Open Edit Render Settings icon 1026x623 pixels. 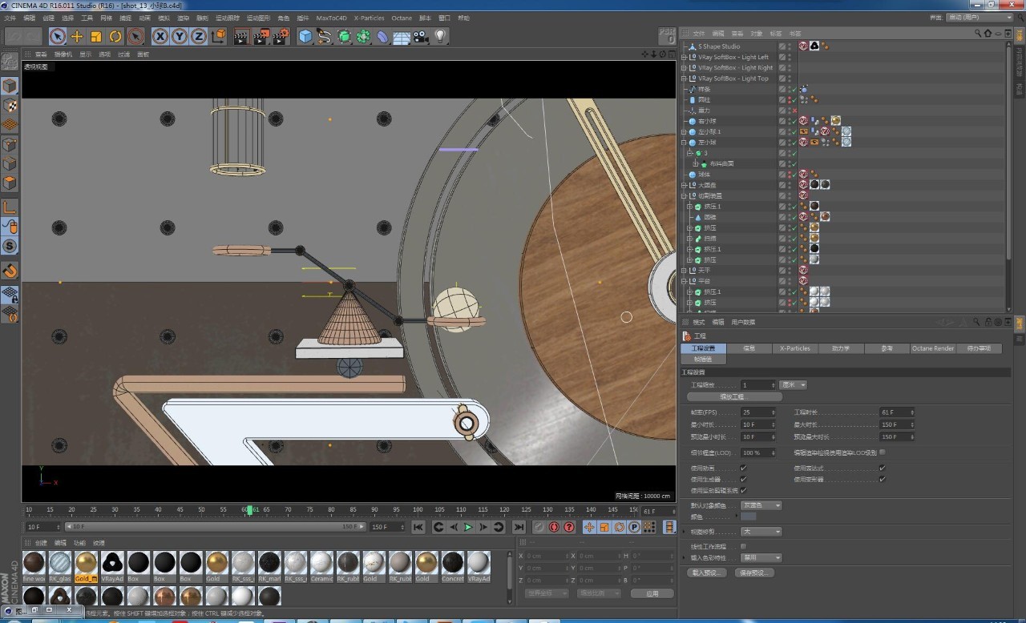(x=281, y=36)
